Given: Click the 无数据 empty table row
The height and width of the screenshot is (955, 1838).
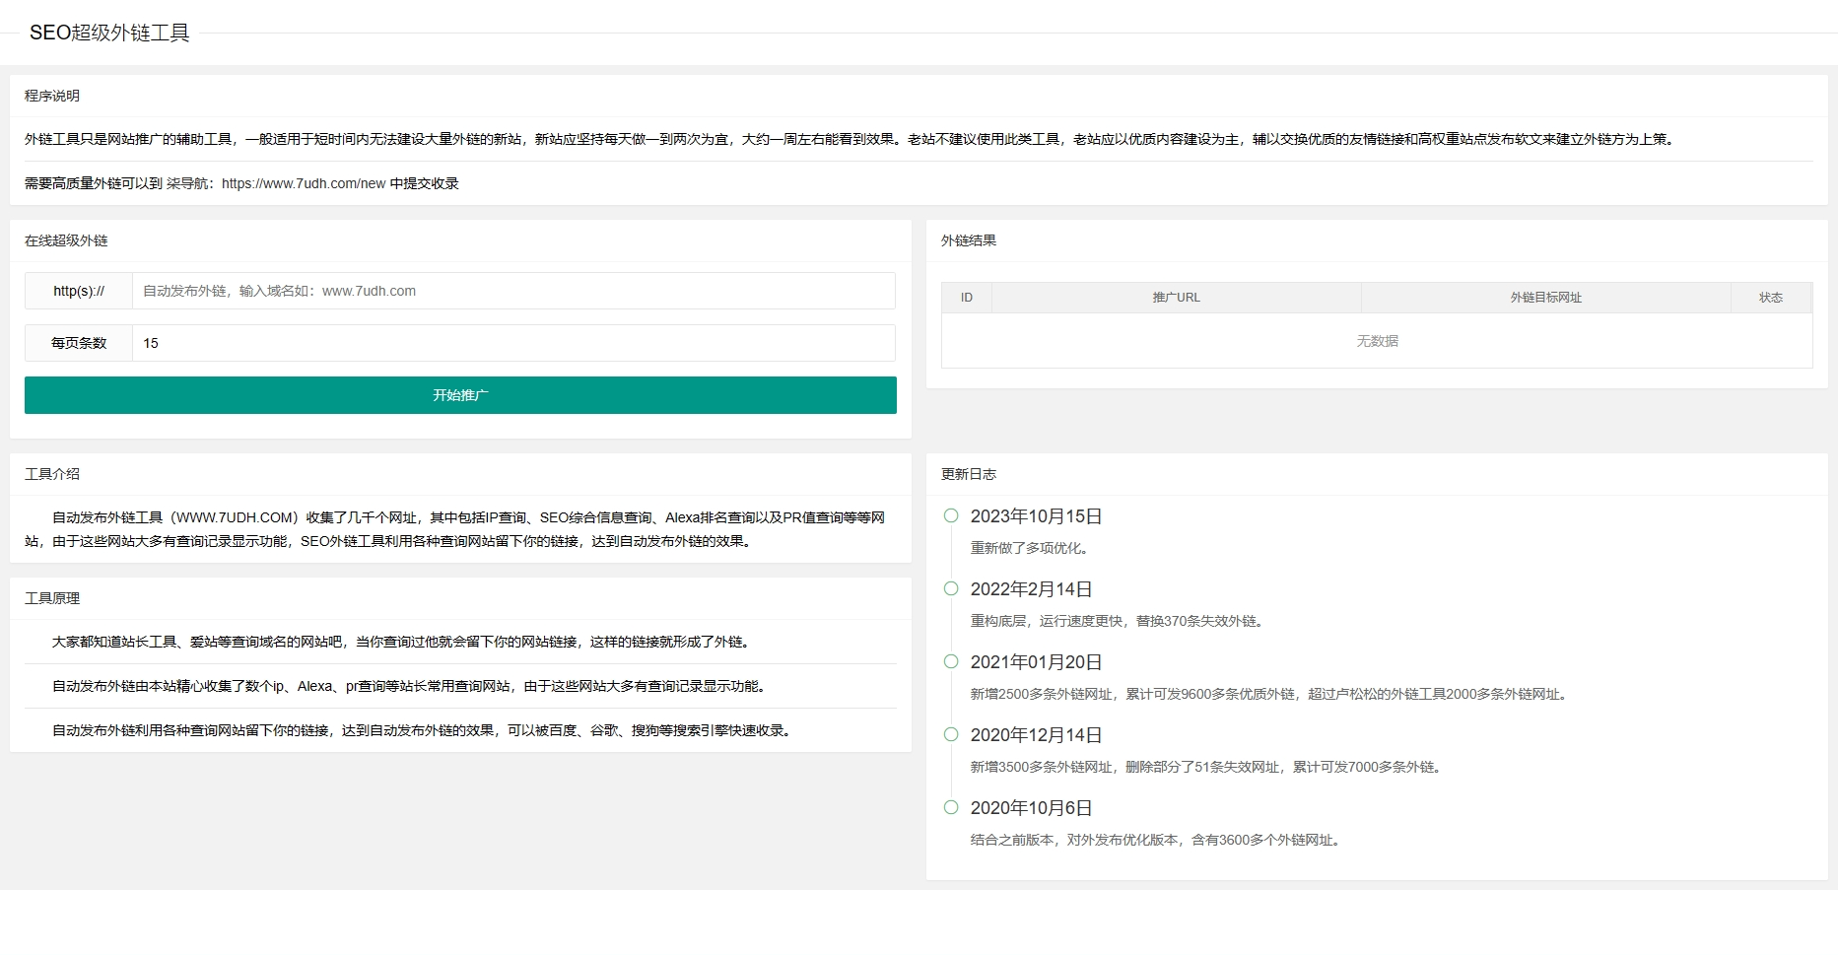Looking at the screenshot, I should coord(1377,341).
